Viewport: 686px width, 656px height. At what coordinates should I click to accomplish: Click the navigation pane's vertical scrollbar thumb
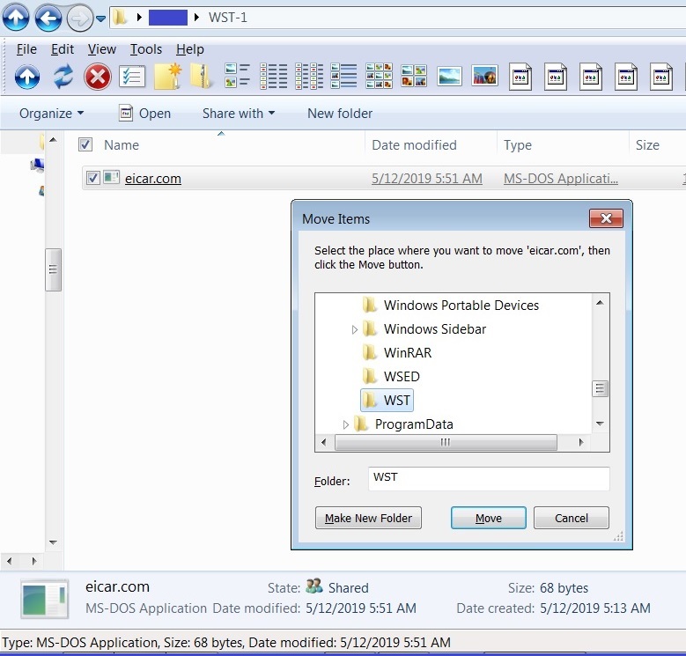(53, 269)
